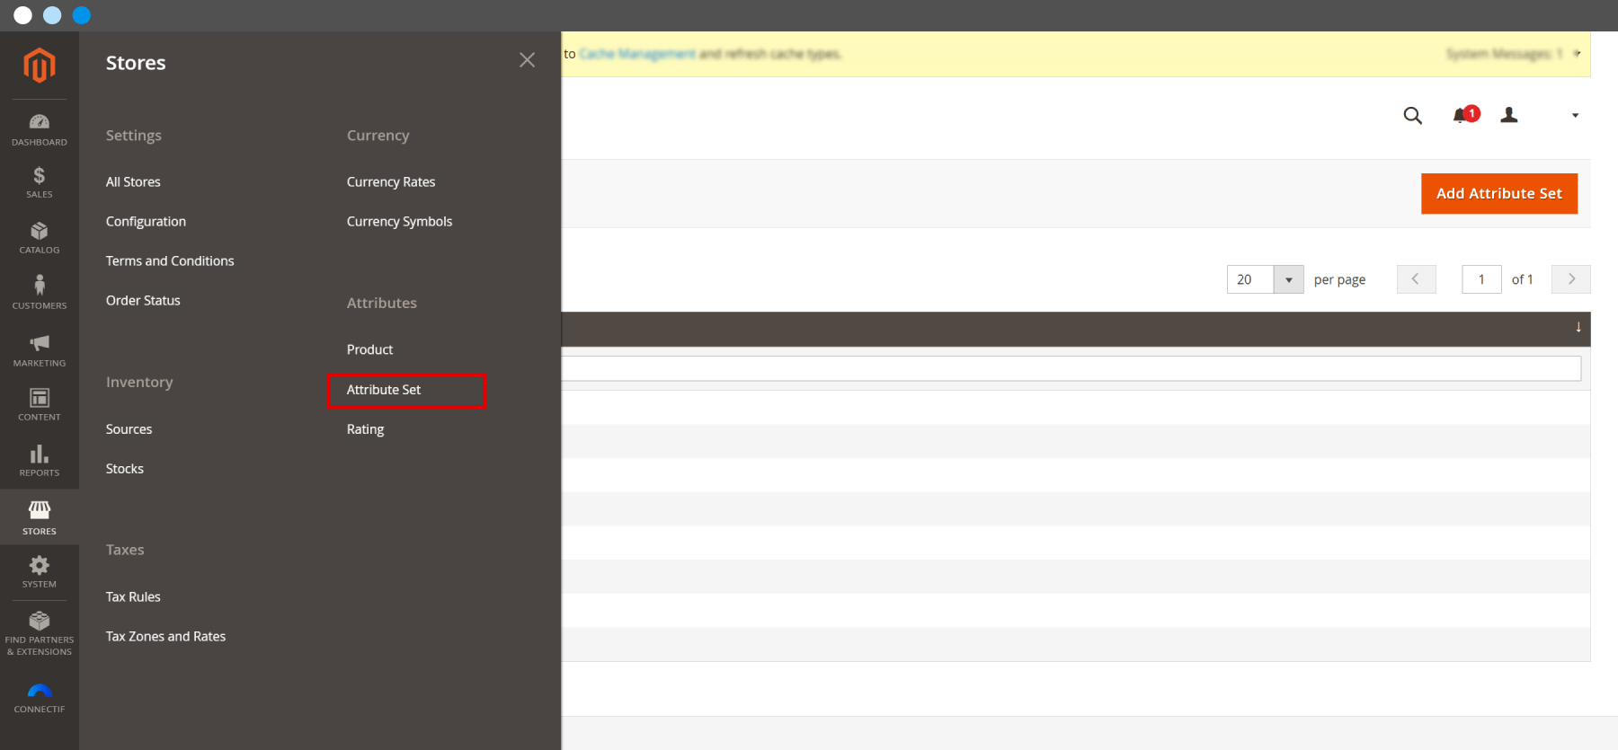Click the page number input field

coord(1481,279)
